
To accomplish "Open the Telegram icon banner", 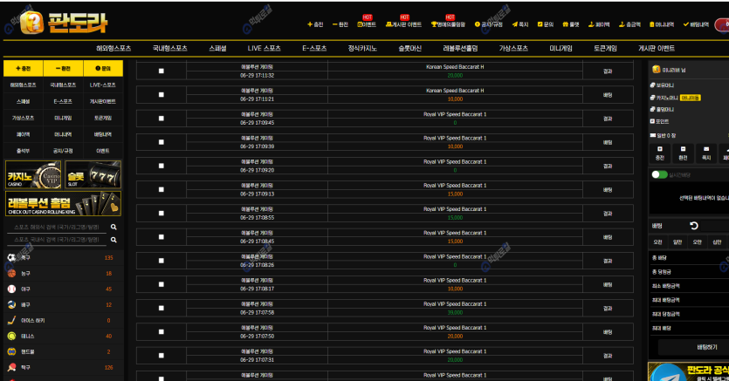I will pyautogui.click(x=668, y=372).
